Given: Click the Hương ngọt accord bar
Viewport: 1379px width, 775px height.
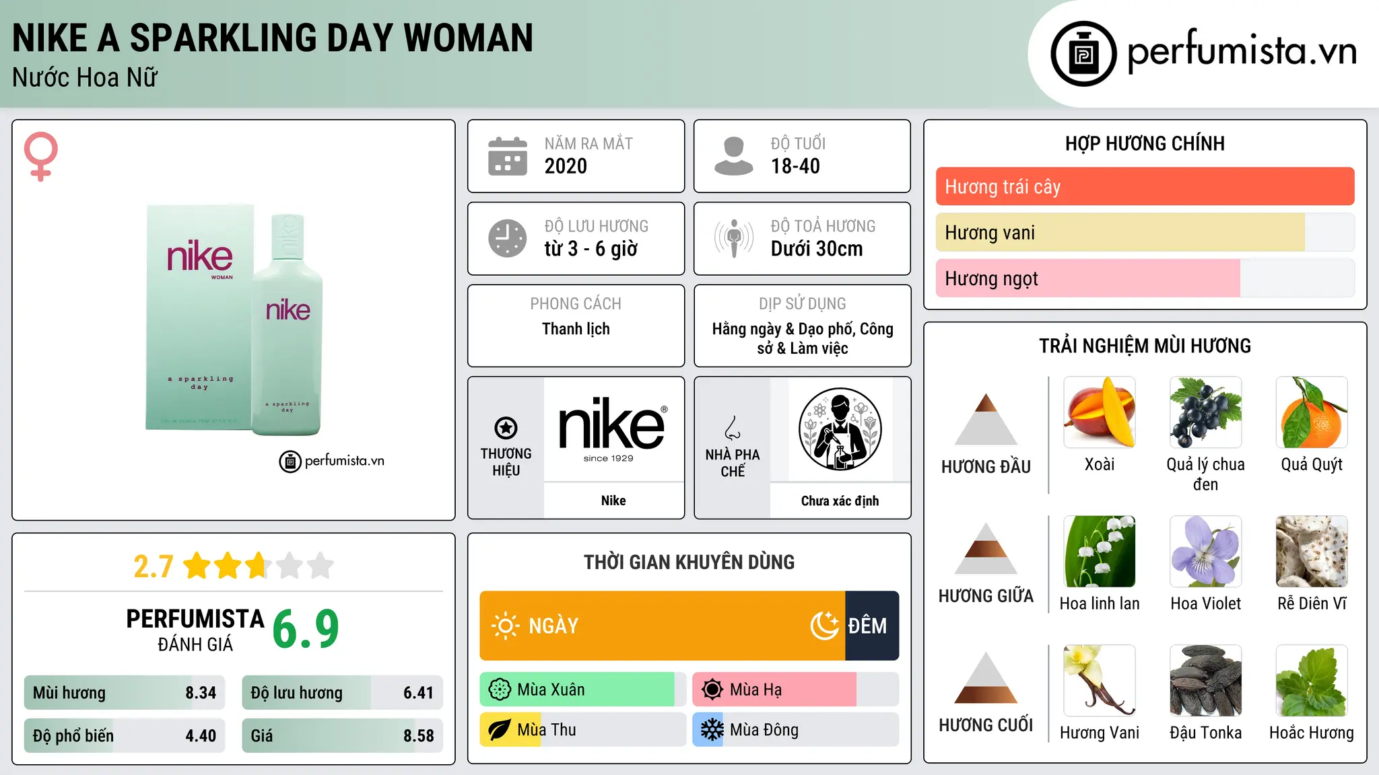Looking at the screenshot, I should (x=1145, y=278).
